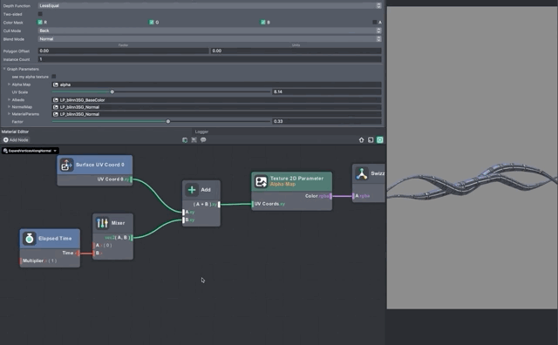Click the Color.rgba output port
558x345 pixels.
pyautogui.click(x=330, y=196)
